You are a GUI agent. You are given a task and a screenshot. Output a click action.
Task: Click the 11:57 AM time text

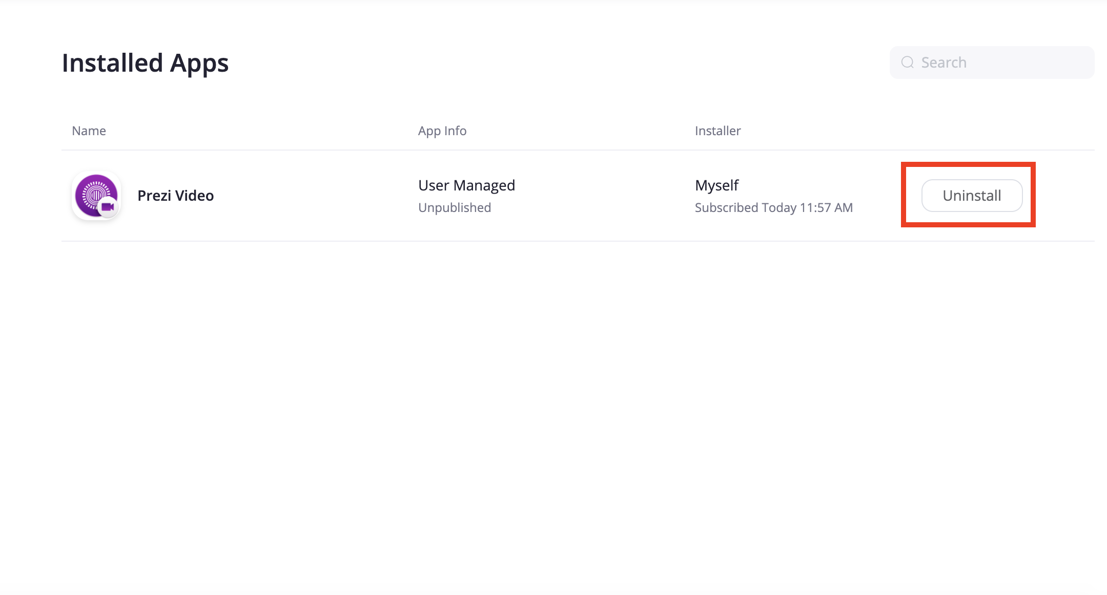(x=826, y=207)
